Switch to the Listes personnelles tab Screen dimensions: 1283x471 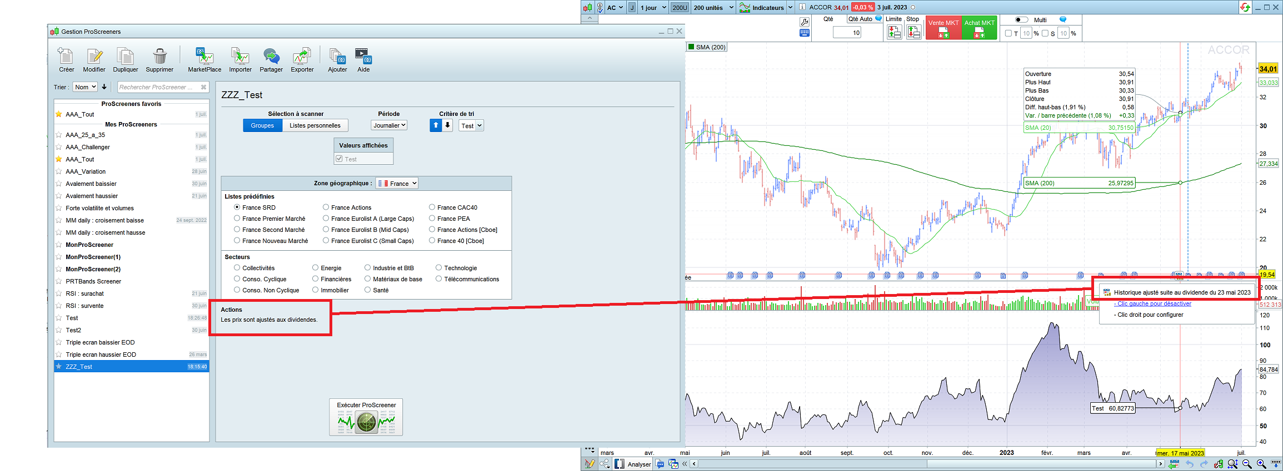click(315, 125)
